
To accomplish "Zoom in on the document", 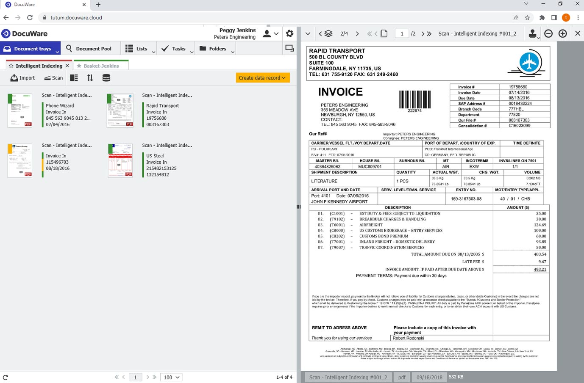I will pos(563,33).
